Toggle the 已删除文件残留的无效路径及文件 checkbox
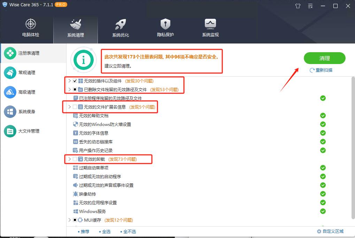 [x=75, y=89]
